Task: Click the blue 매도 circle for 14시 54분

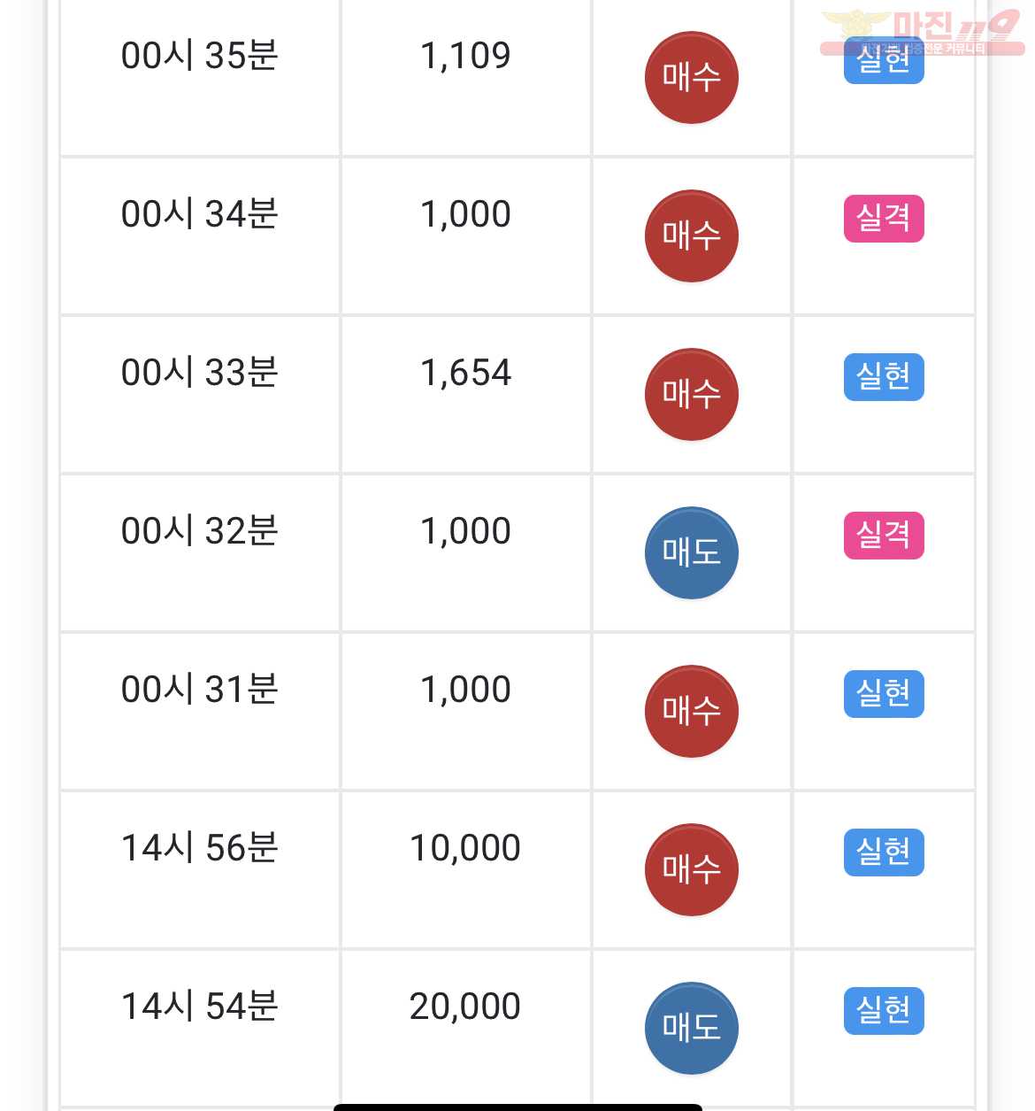Action: tap(692, 1029)
